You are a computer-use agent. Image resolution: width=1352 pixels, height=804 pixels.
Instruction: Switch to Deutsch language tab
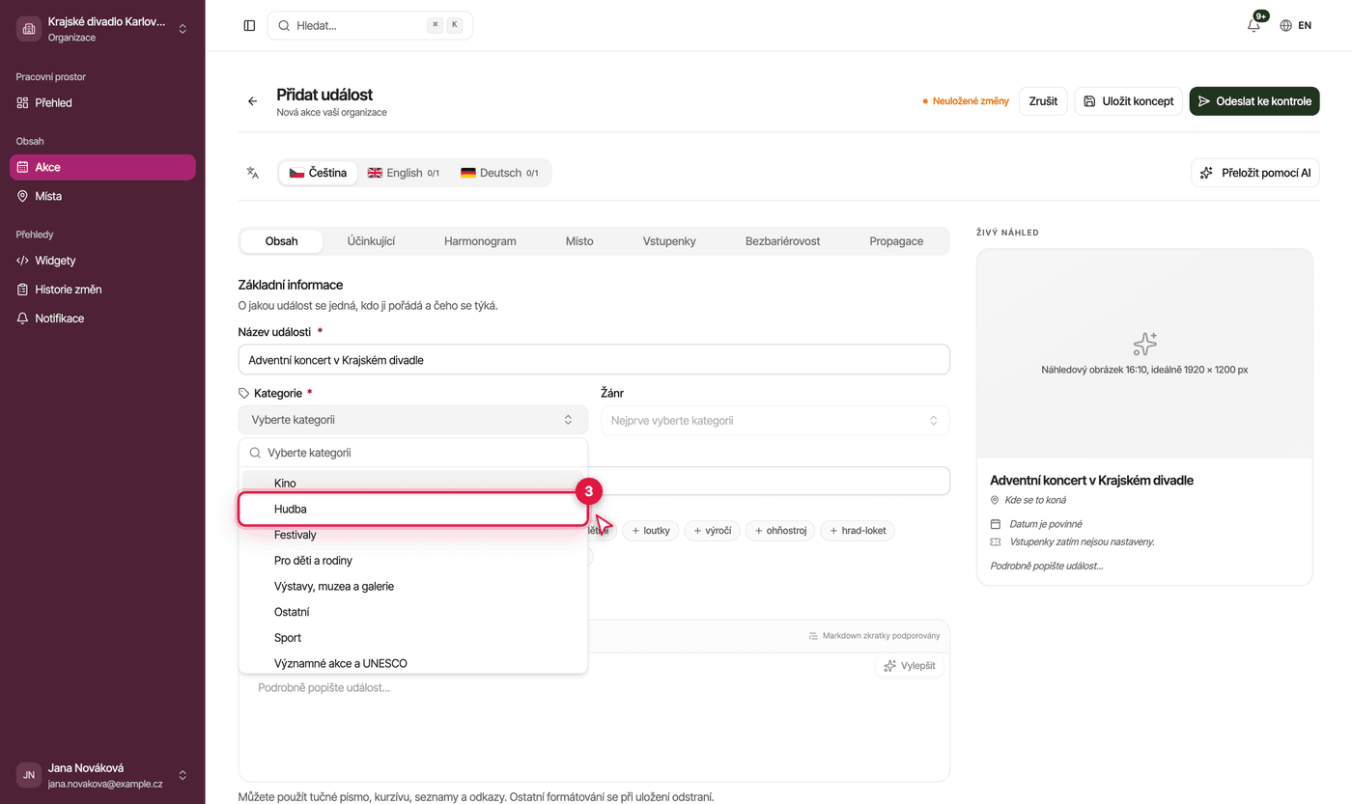coord(499,173)
